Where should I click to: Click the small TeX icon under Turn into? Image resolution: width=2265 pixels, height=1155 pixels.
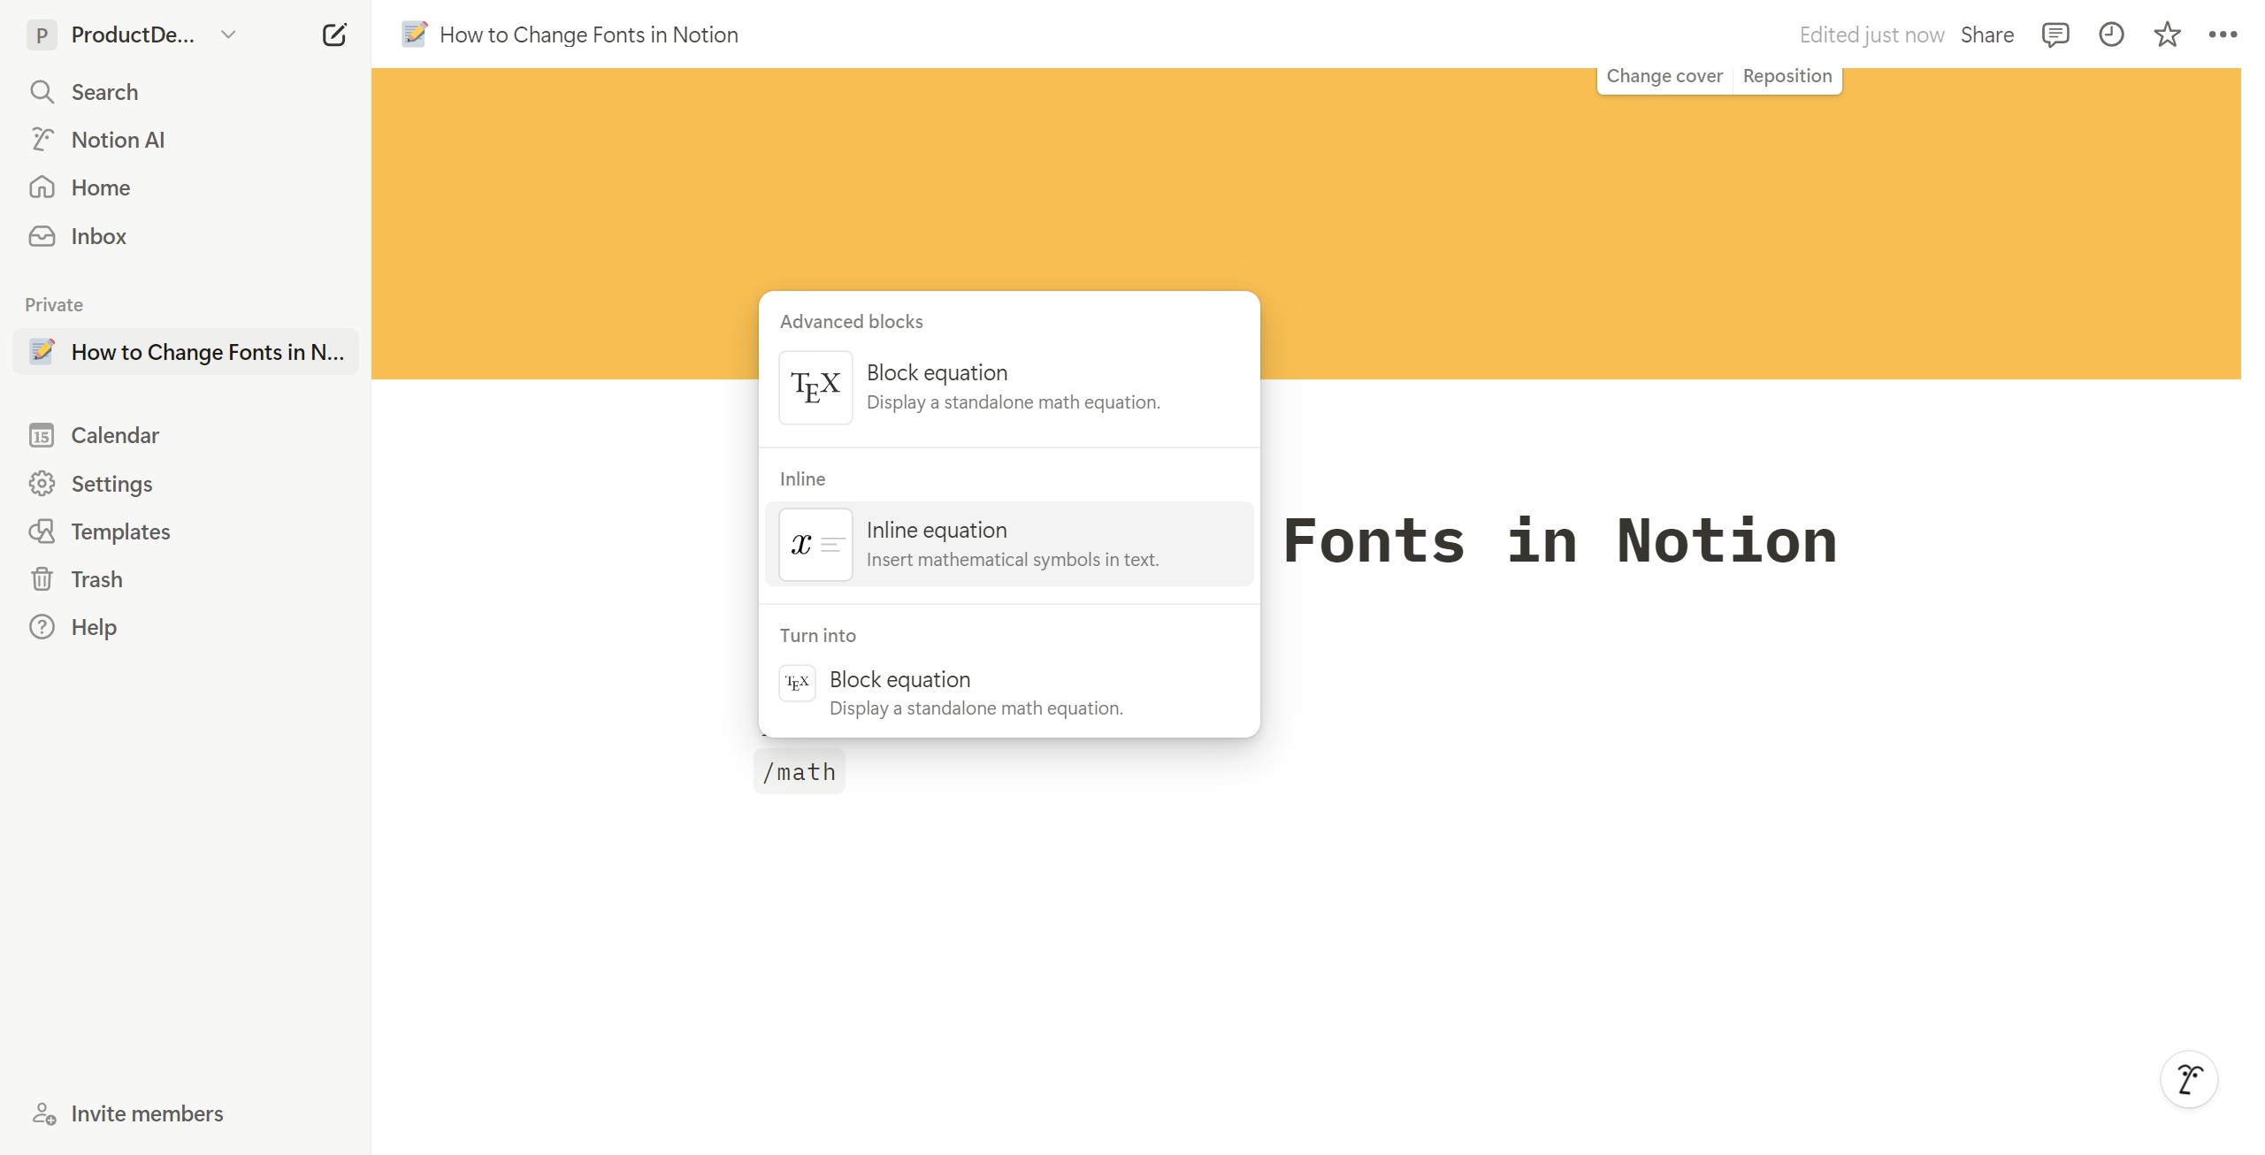coord(797,683)
